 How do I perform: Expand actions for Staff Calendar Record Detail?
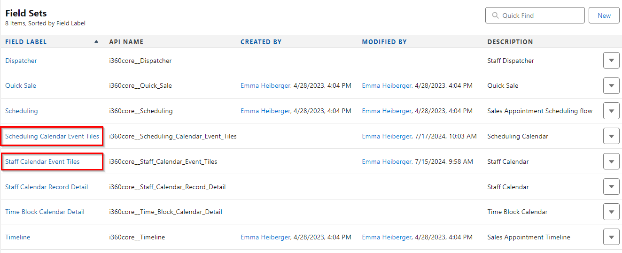[x=611, y=187]
